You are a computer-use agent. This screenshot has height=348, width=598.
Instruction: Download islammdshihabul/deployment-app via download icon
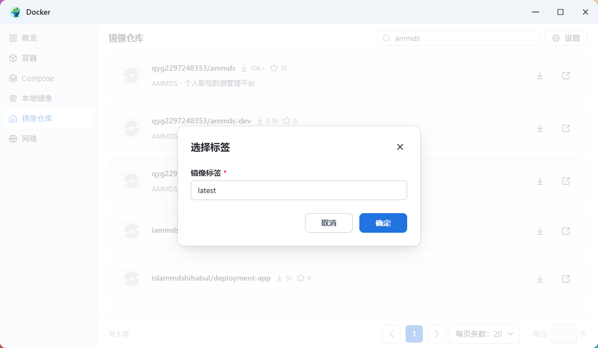pos(539,278)
